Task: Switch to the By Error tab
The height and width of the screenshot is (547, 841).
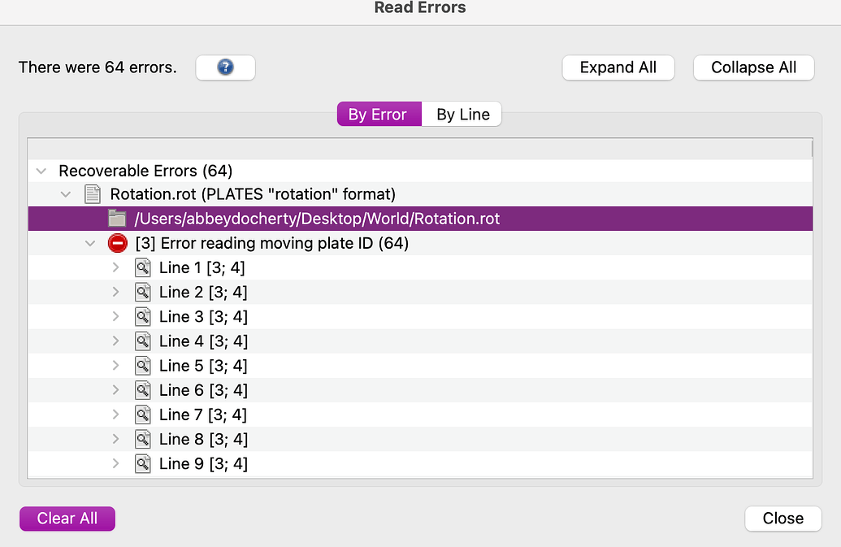Action: tap(379, 115)
